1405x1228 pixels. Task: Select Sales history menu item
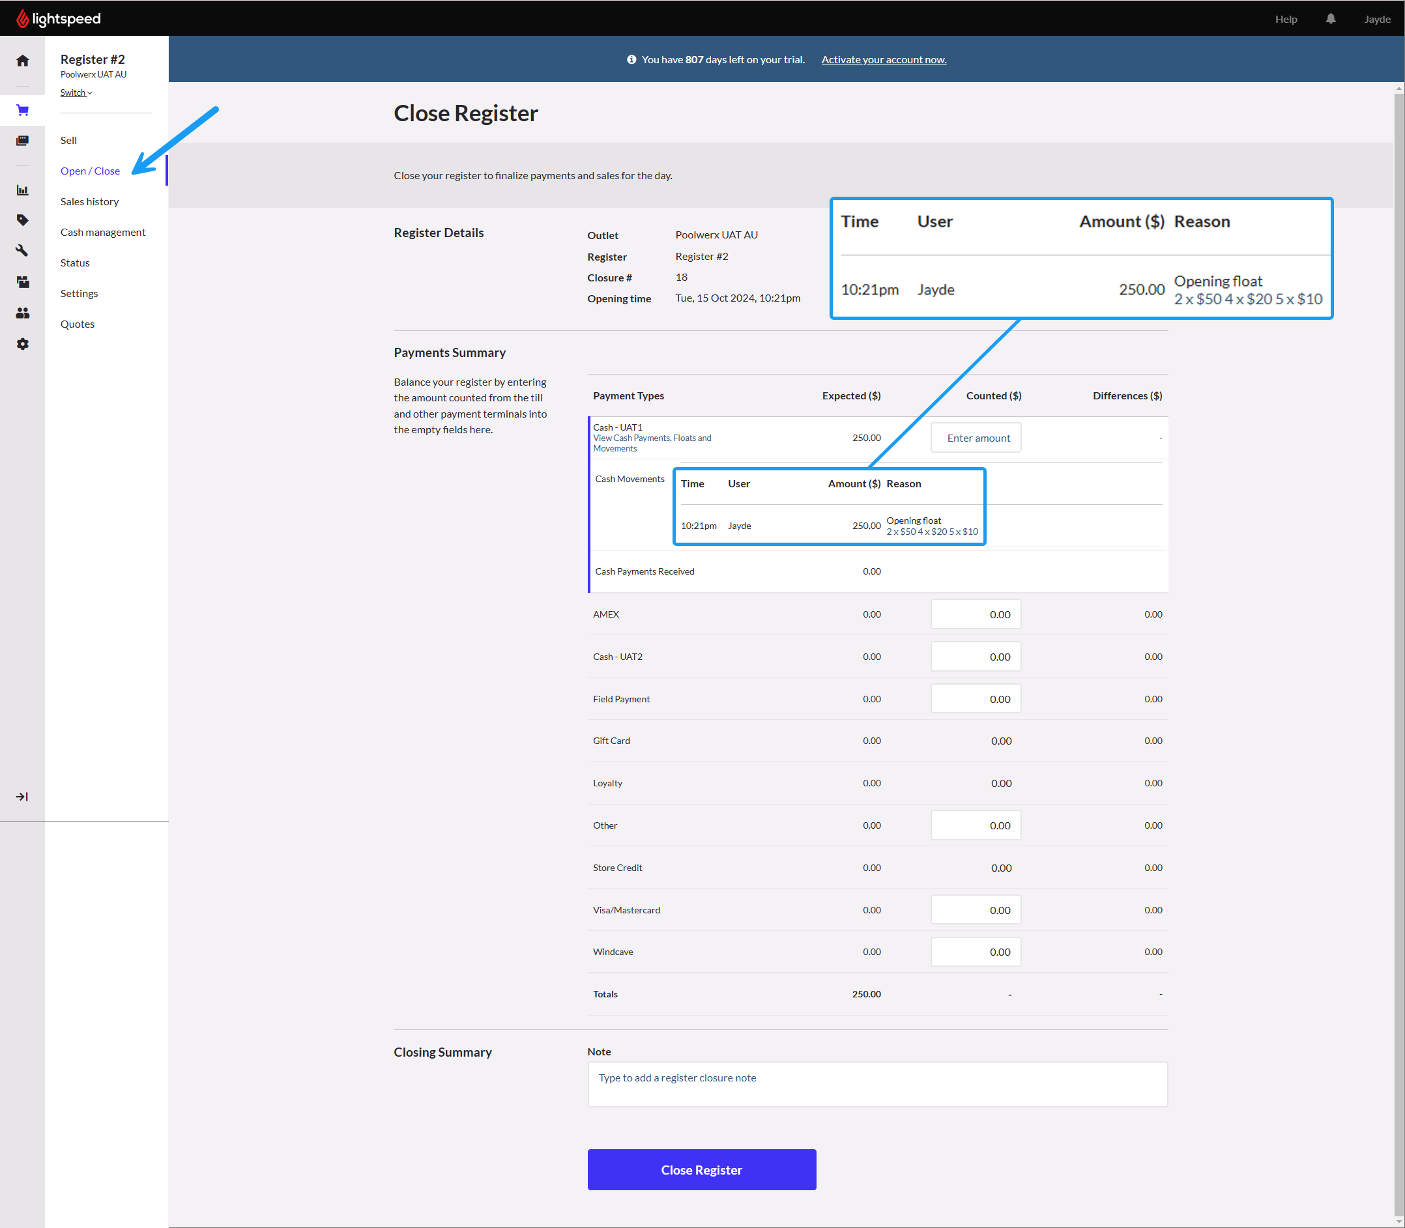89,201
